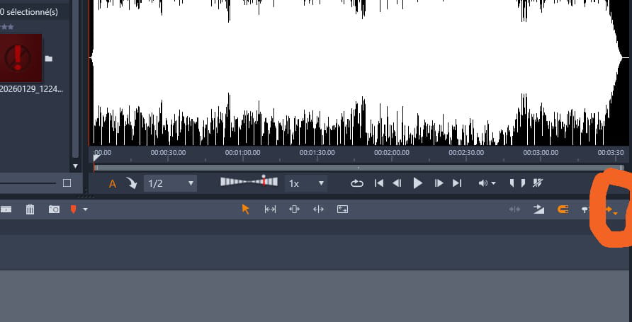
Task: Click the 00:01:30.00 ruler label
Action: pyautogui.click(x=317, y=153)
